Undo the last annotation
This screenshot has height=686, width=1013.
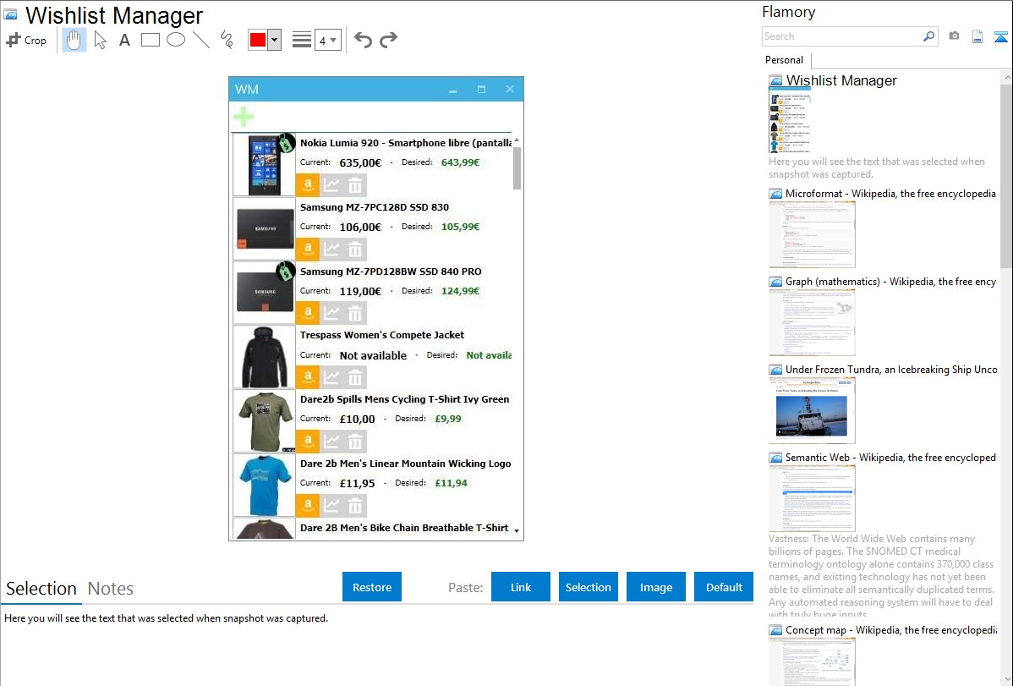pyautogui.click(x=363, y=40)
